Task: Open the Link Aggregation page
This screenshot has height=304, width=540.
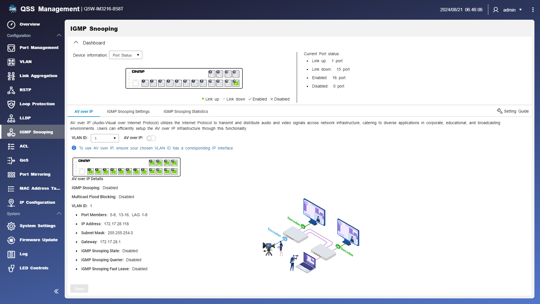Action: point(38,76)
